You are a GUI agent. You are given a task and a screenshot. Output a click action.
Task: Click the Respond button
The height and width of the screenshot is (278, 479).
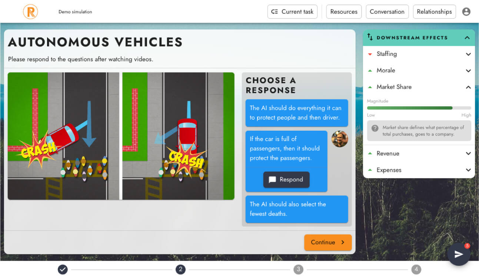click(x=286, y=180)
